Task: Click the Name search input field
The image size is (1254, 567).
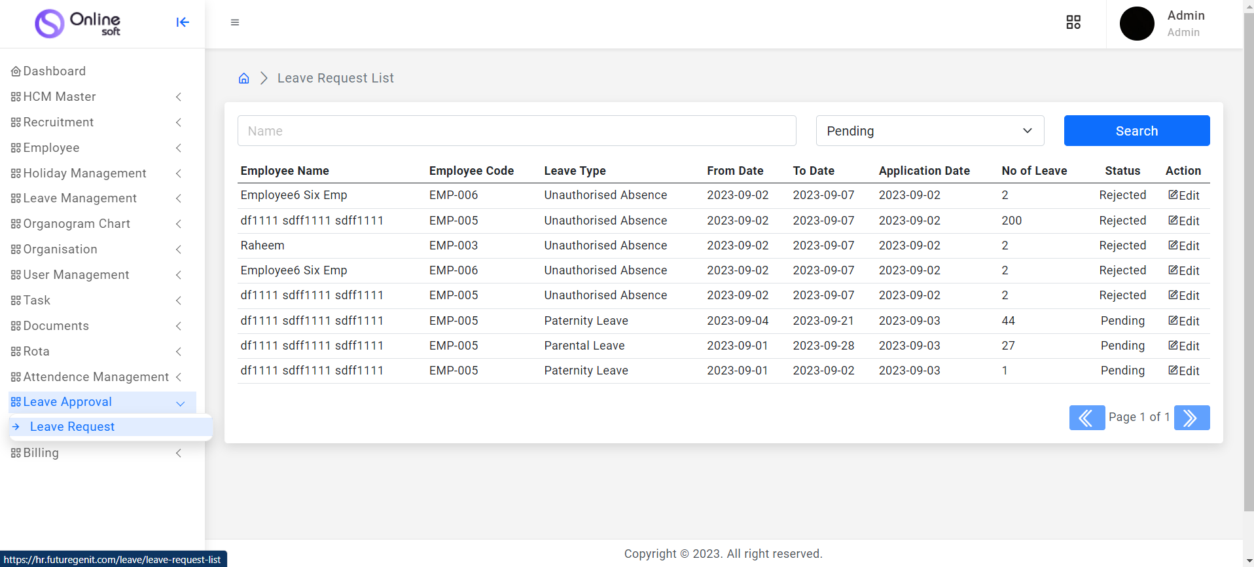Action: [x=516, y=131]
